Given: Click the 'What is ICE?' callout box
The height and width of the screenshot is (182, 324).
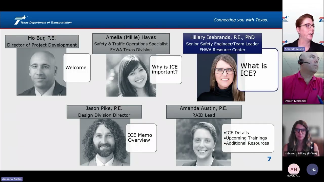Looking at the screenshot, I should click(258, 70).
